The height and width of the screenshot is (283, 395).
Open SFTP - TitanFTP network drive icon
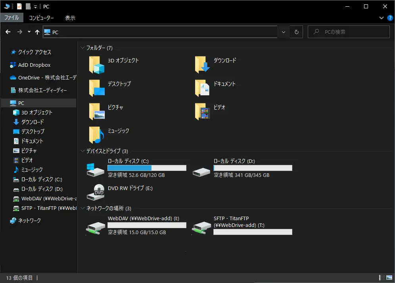(x=202, y=227)
